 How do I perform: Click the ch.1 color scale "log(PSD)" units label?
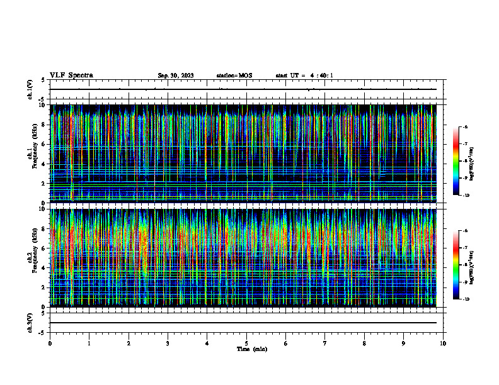(472, 164)
